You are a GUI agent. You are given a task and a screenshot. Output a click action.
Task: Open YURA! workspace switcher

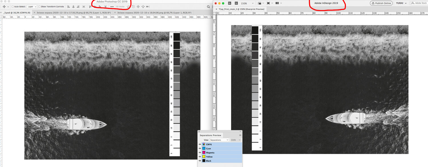[401, 3]
